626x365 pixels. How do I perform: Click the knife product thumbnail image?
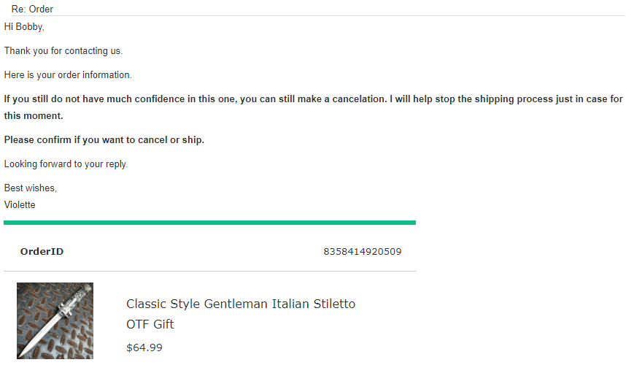point(55,320)
